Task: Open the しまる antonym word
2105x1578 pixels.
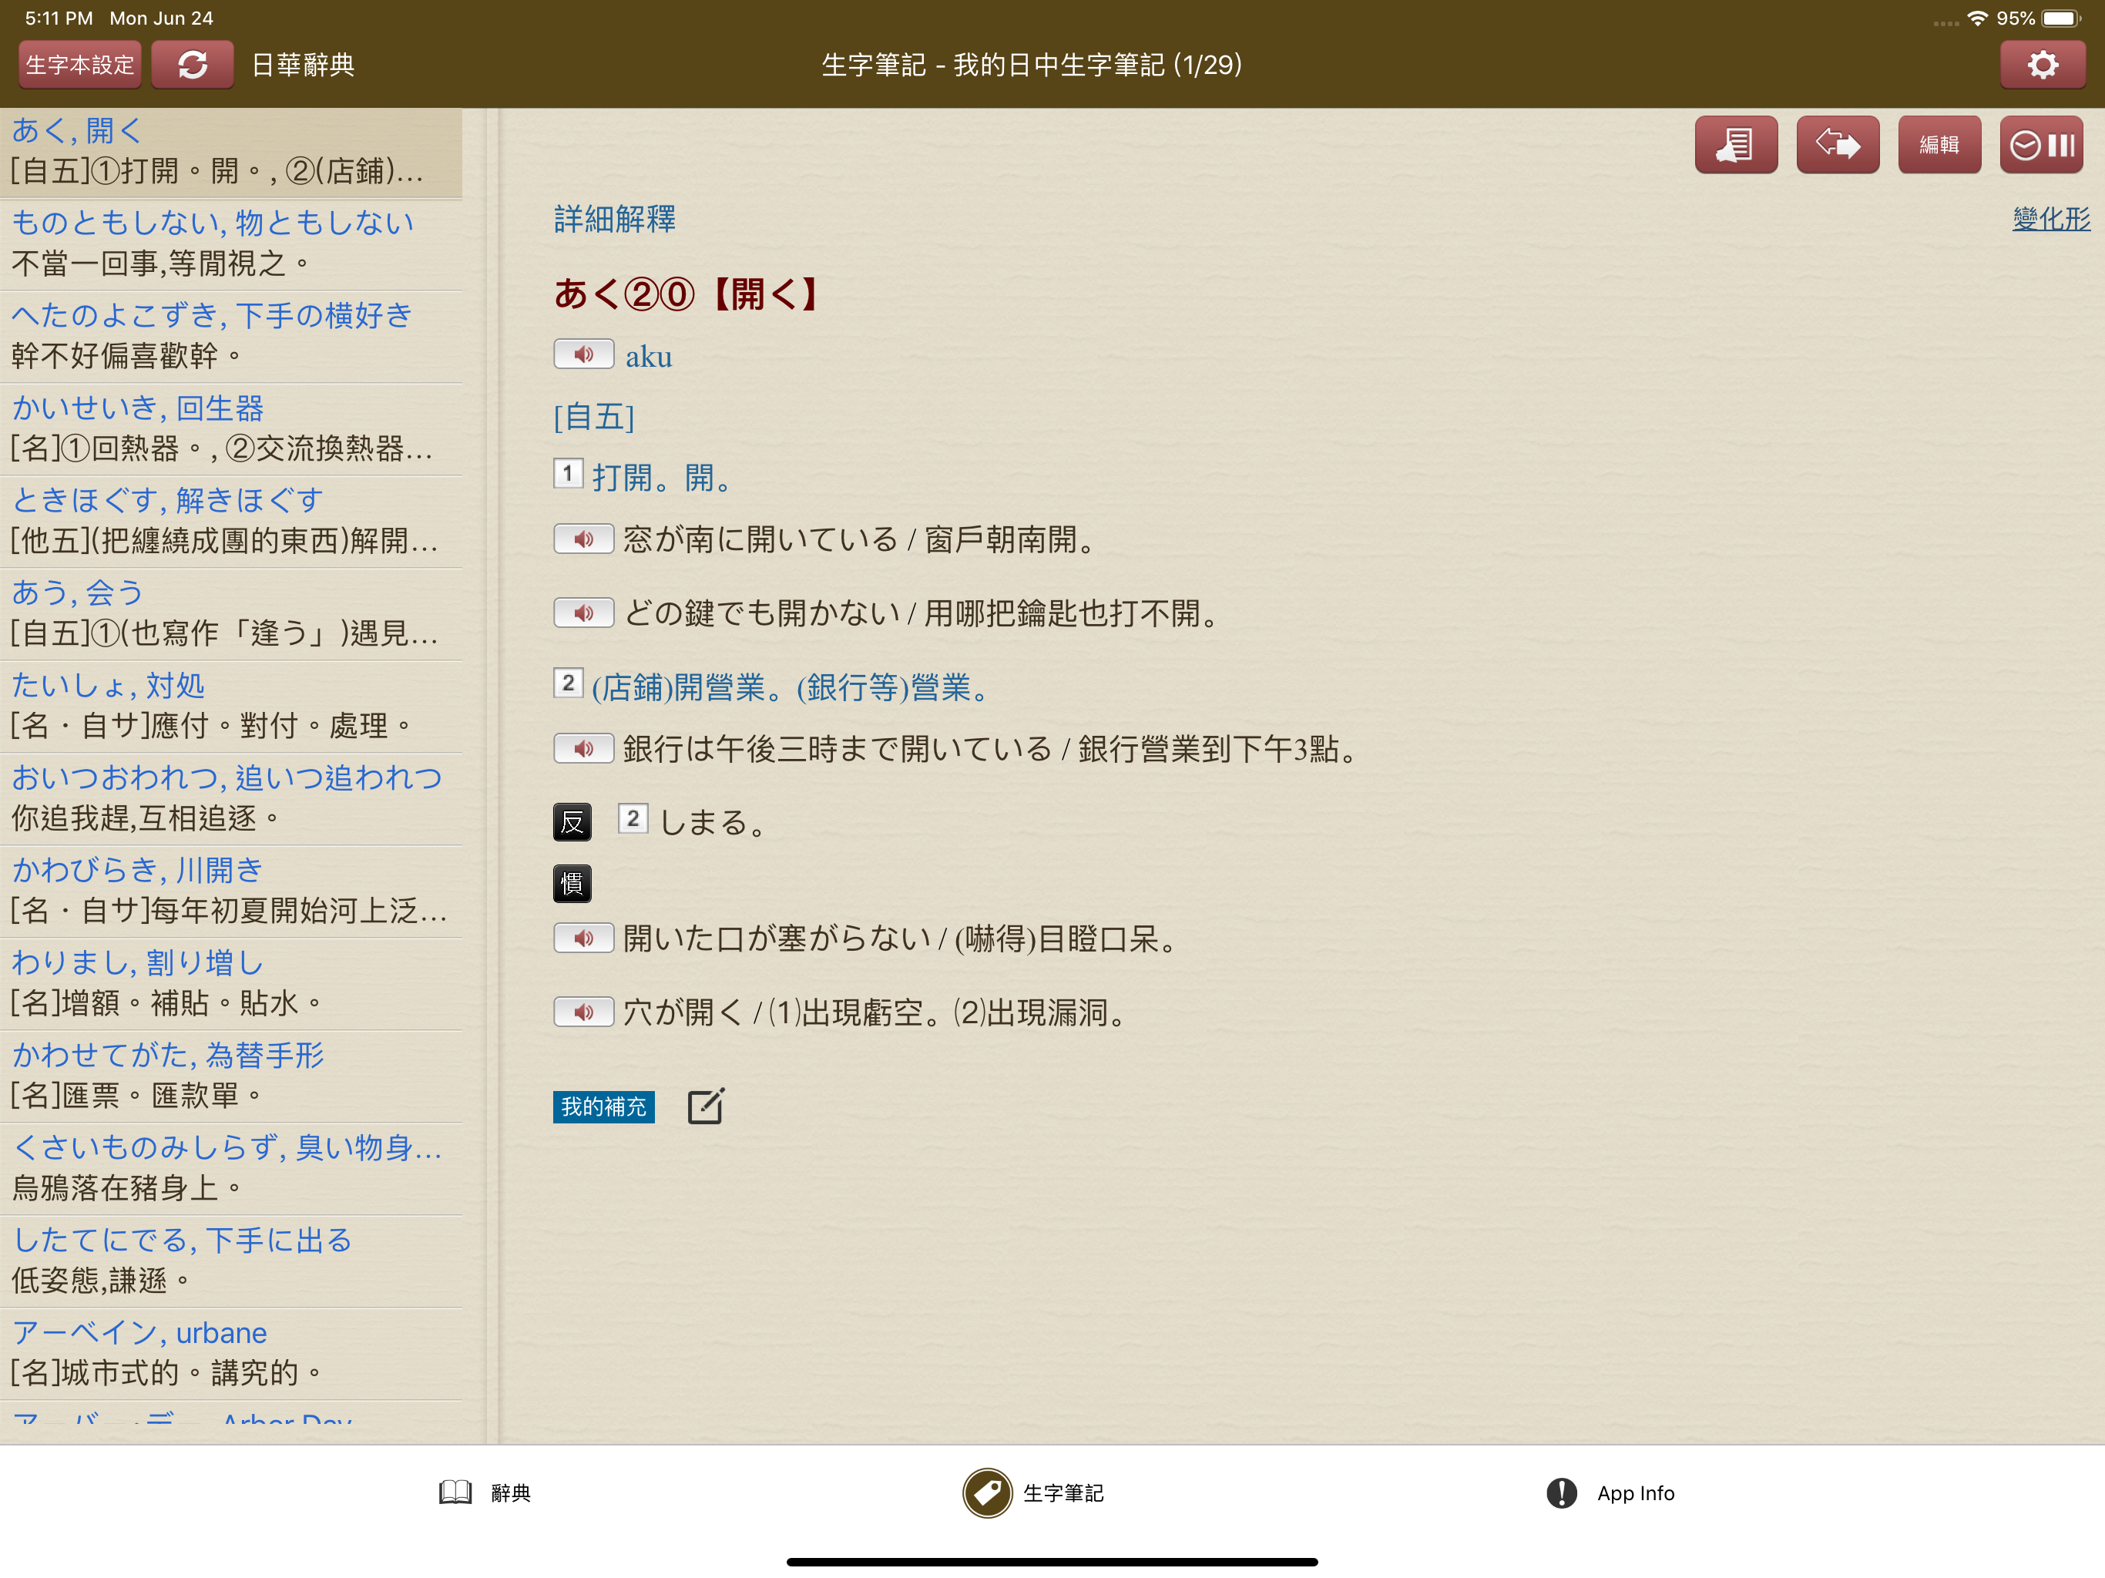Action: [713, 822]
